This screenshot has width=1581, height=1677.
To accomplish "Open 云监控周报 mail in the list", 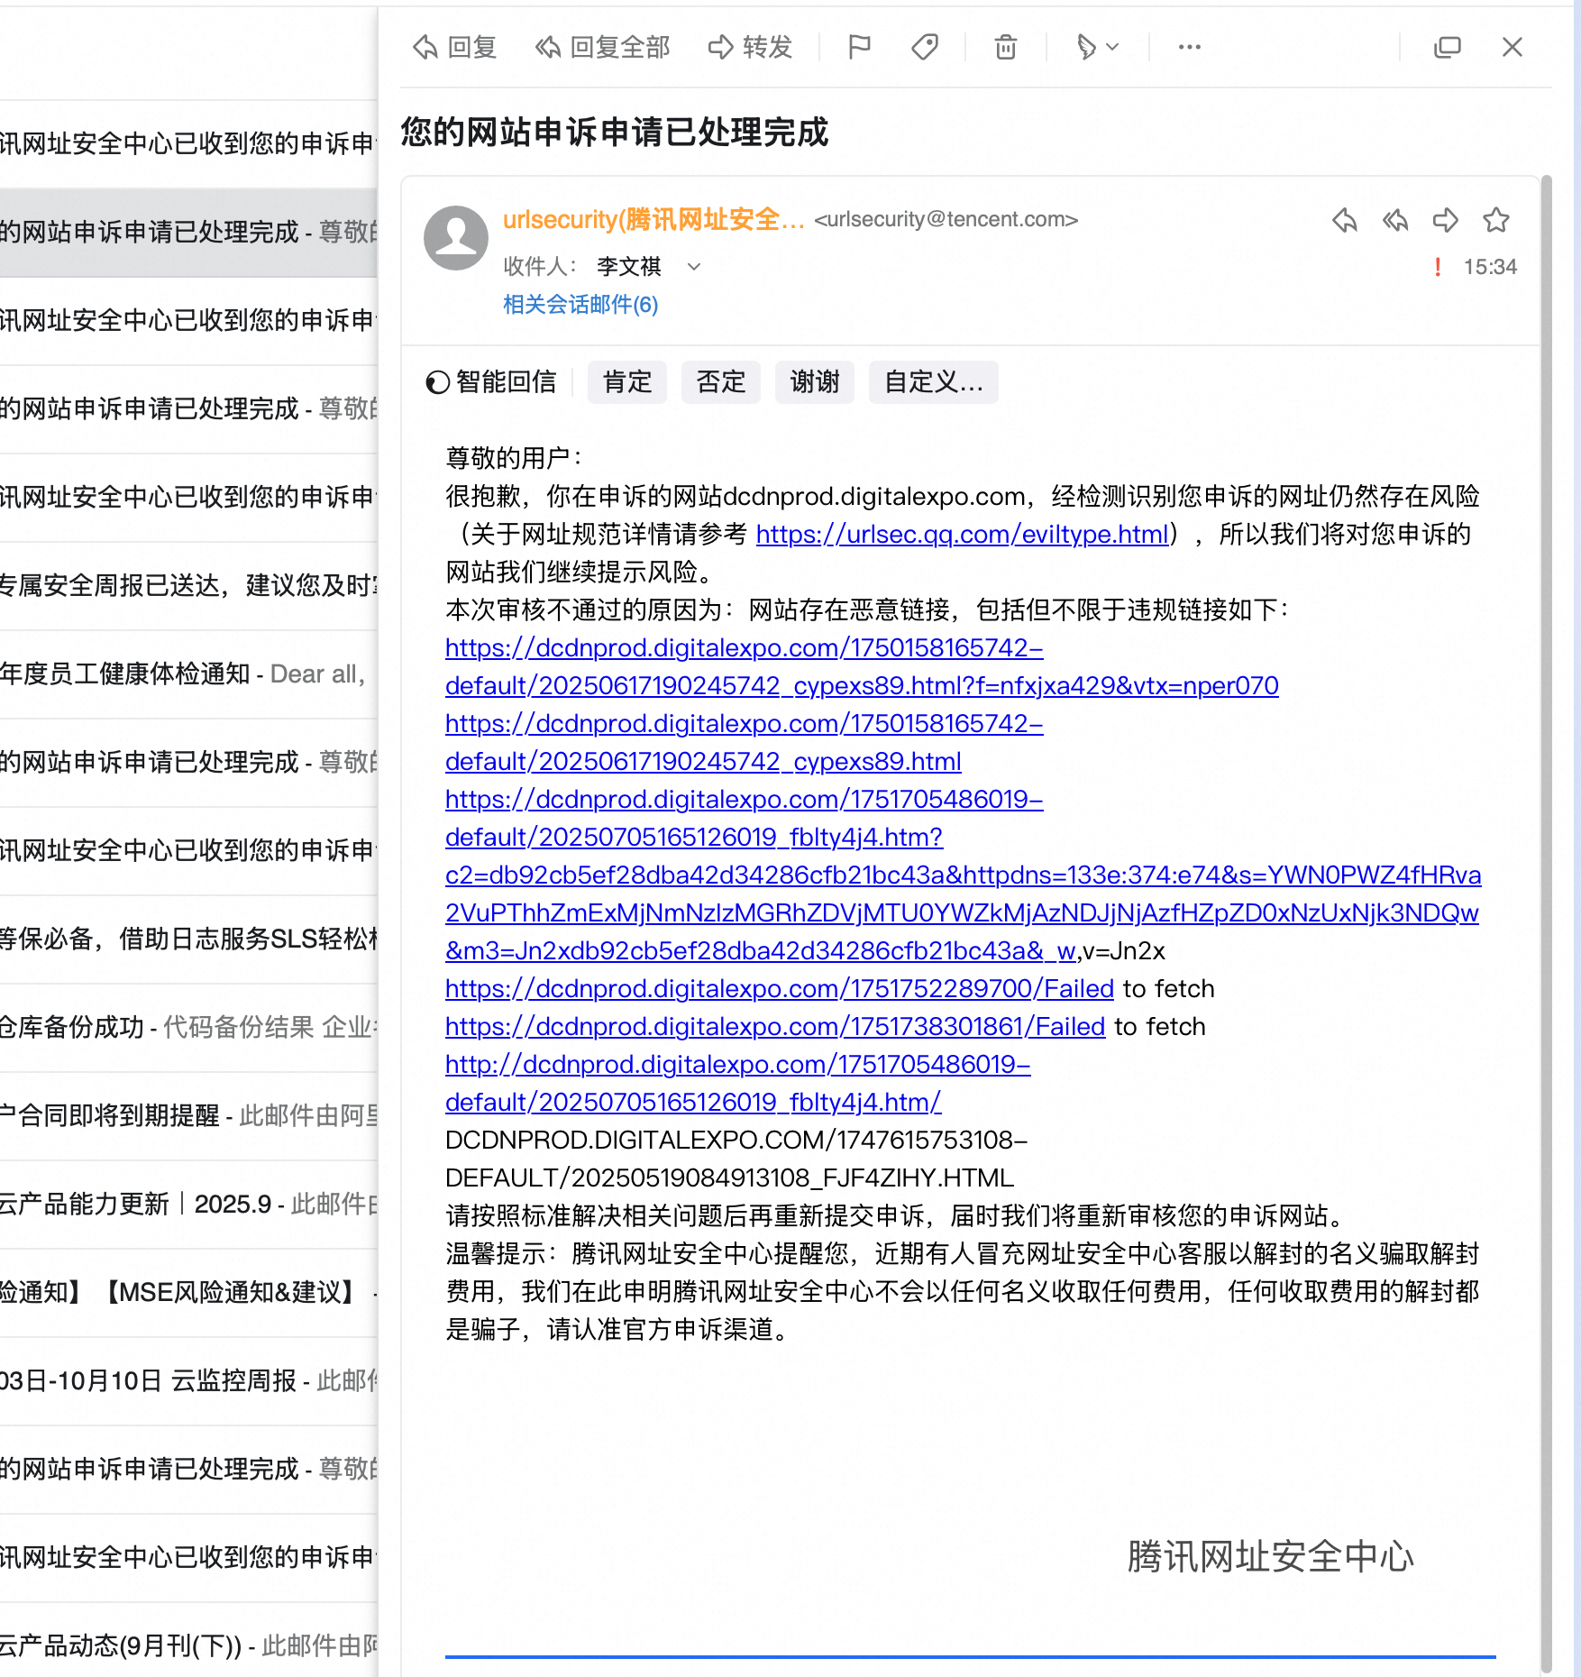I will point(188,1381).
